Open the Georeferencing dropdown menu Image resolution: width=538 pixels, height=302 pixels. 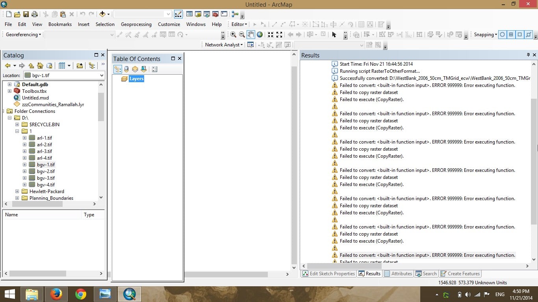pos(23,35)
